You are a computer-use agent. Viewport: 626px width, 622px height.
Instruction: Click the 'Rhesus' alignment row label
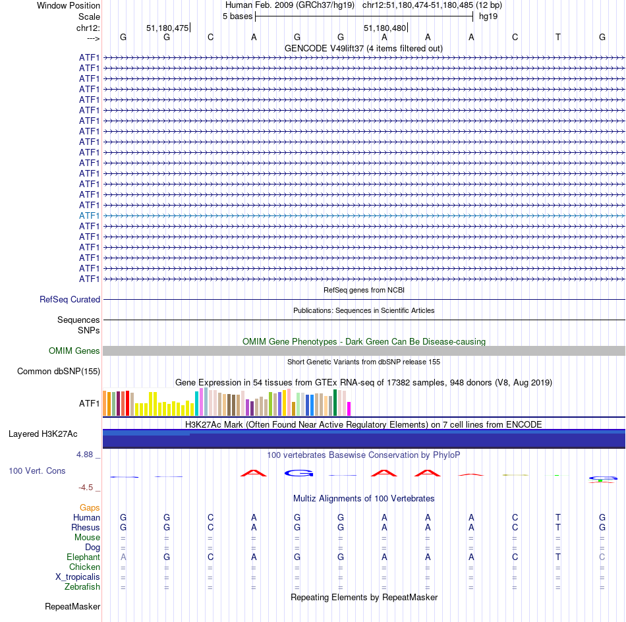(x=86, y=527)
